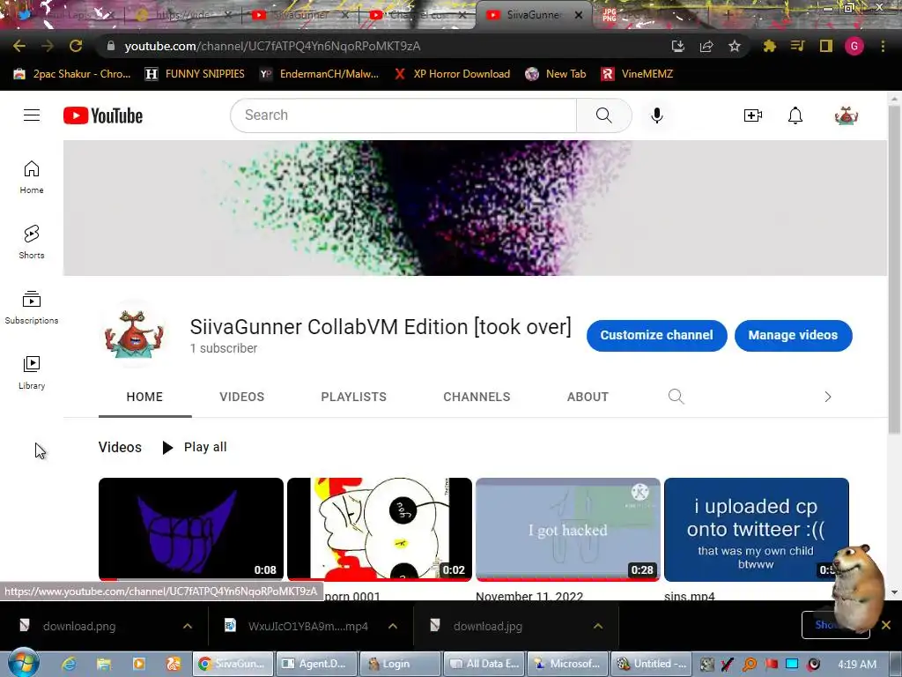Screen dimensions: 902x677
Task: Open the EndermanCH/Malw bookmark
Action: tap(319, 74)
